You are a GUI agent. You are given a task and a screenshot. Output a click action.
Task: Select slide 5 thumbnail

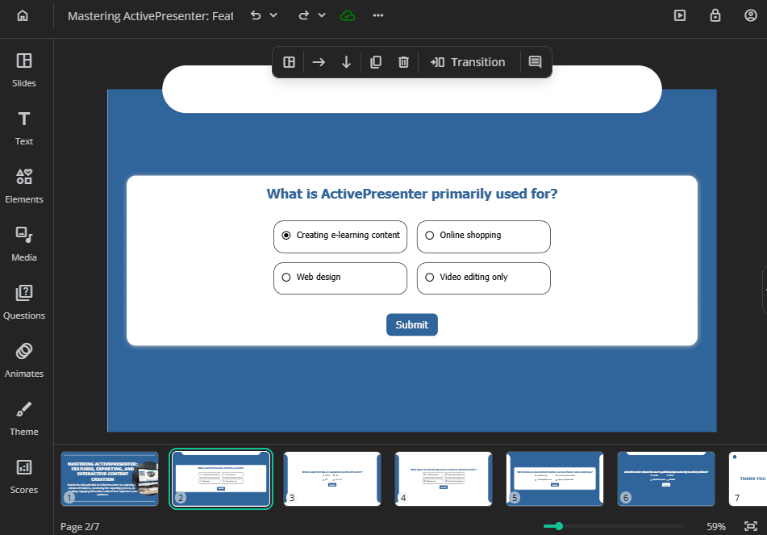[x=555, y=479]
